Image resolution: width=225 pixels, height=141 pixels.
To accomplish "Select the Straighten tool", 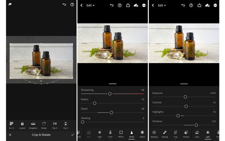I will [x=33, y=125].
